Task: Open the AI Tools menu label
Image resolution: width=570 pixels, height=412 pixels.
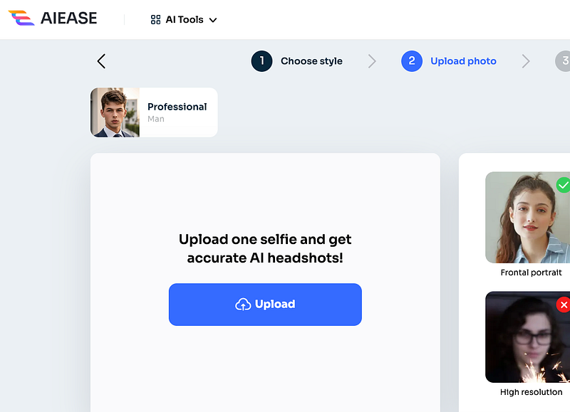Action: pyautogui.click(x=185, y=20)
